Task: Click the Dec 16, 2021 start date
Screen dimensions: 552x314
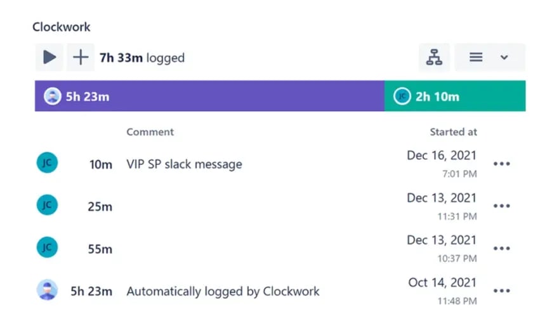Action: pyautogui.click(x=442, y=155)
